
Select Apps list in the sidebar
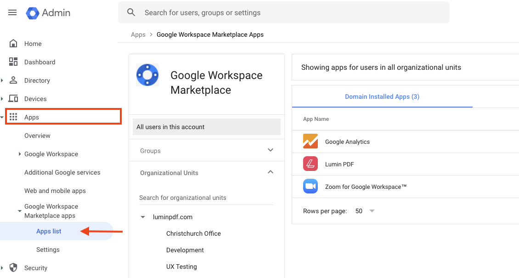tap(49, 231)
